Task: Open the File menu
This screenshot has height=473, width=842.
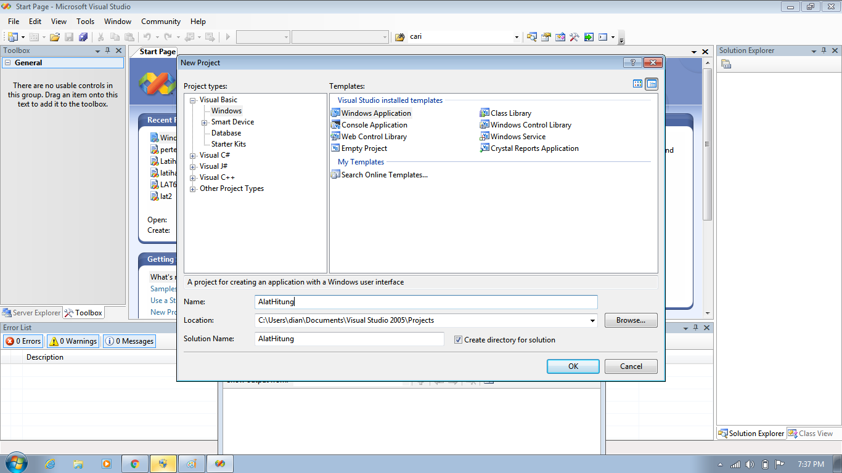Action: [14, 21]
